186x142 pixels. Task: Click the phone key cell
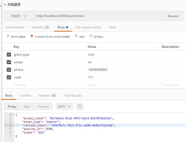click(49, 70)
